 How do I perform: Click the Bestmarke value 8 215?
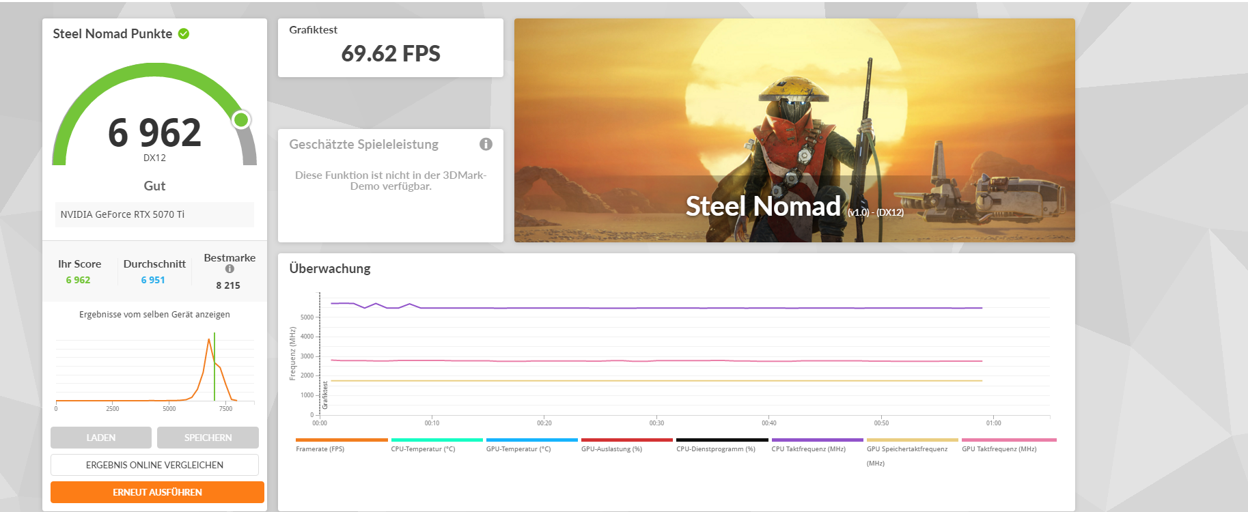pyautogui.click(x=228, y=285)
